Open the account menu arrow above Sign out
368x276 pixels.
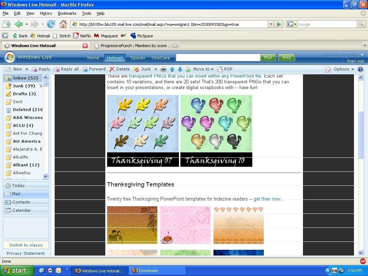(362, 55)
